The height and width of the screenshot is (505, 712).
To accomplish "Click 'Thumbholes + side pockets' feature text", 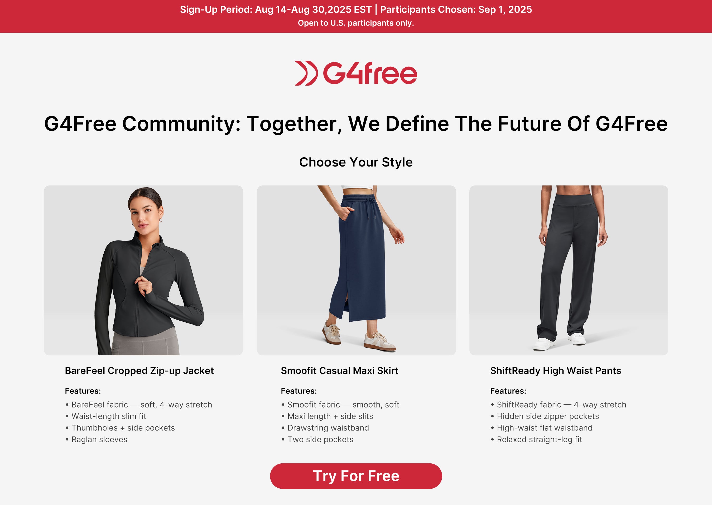I will [123, 428].
